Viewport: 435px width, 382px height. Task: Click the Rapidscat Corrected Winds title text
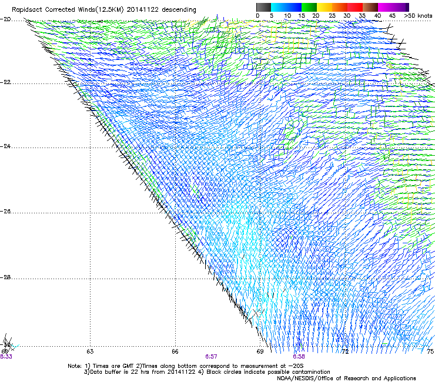(x=104, y=10)
